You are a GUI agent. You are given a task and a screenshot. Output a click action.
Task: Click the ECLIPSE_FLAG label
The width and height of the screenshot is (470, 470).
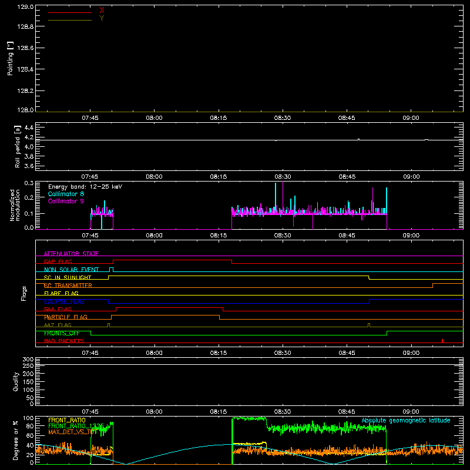point(64,301)
